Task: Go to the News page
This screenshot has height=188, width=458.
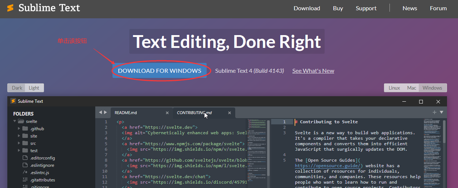Action: [410, 8]
